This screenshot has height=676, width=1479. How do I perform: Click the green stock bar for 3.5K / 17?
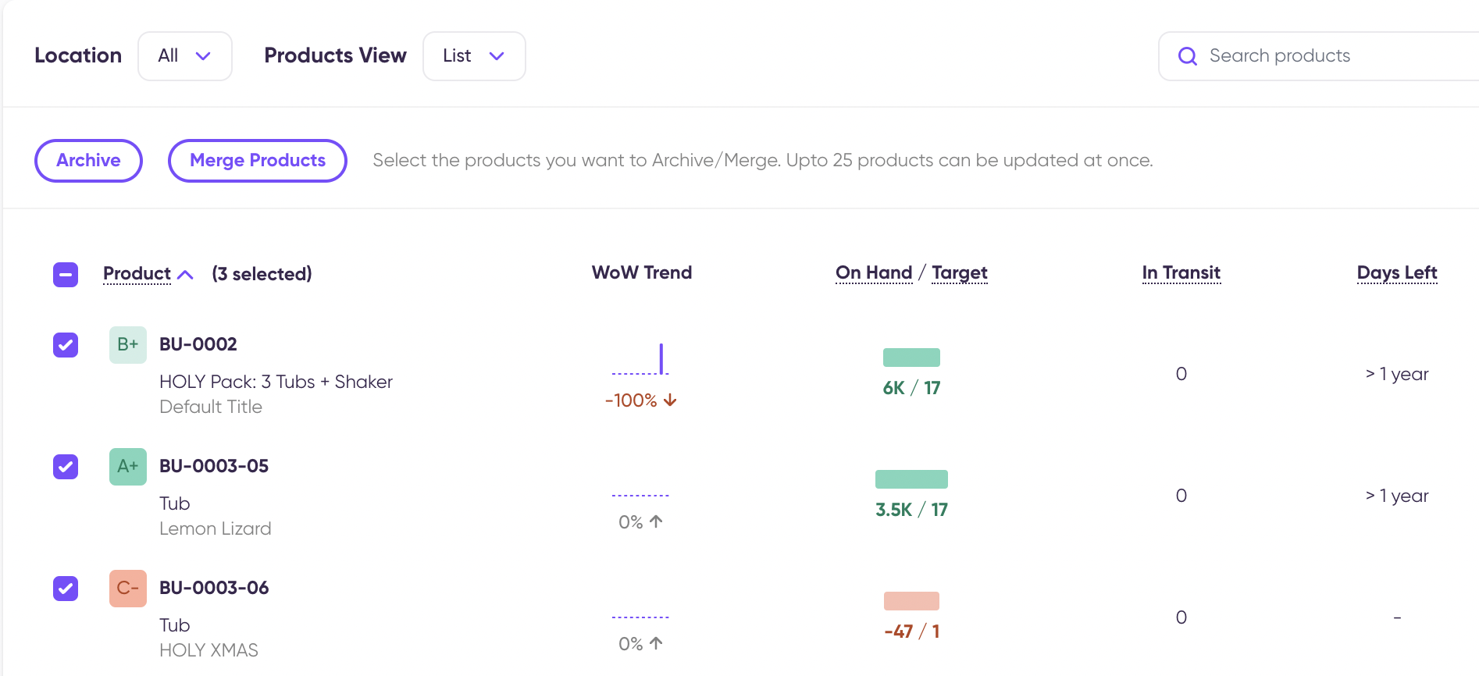click(911, 479)
